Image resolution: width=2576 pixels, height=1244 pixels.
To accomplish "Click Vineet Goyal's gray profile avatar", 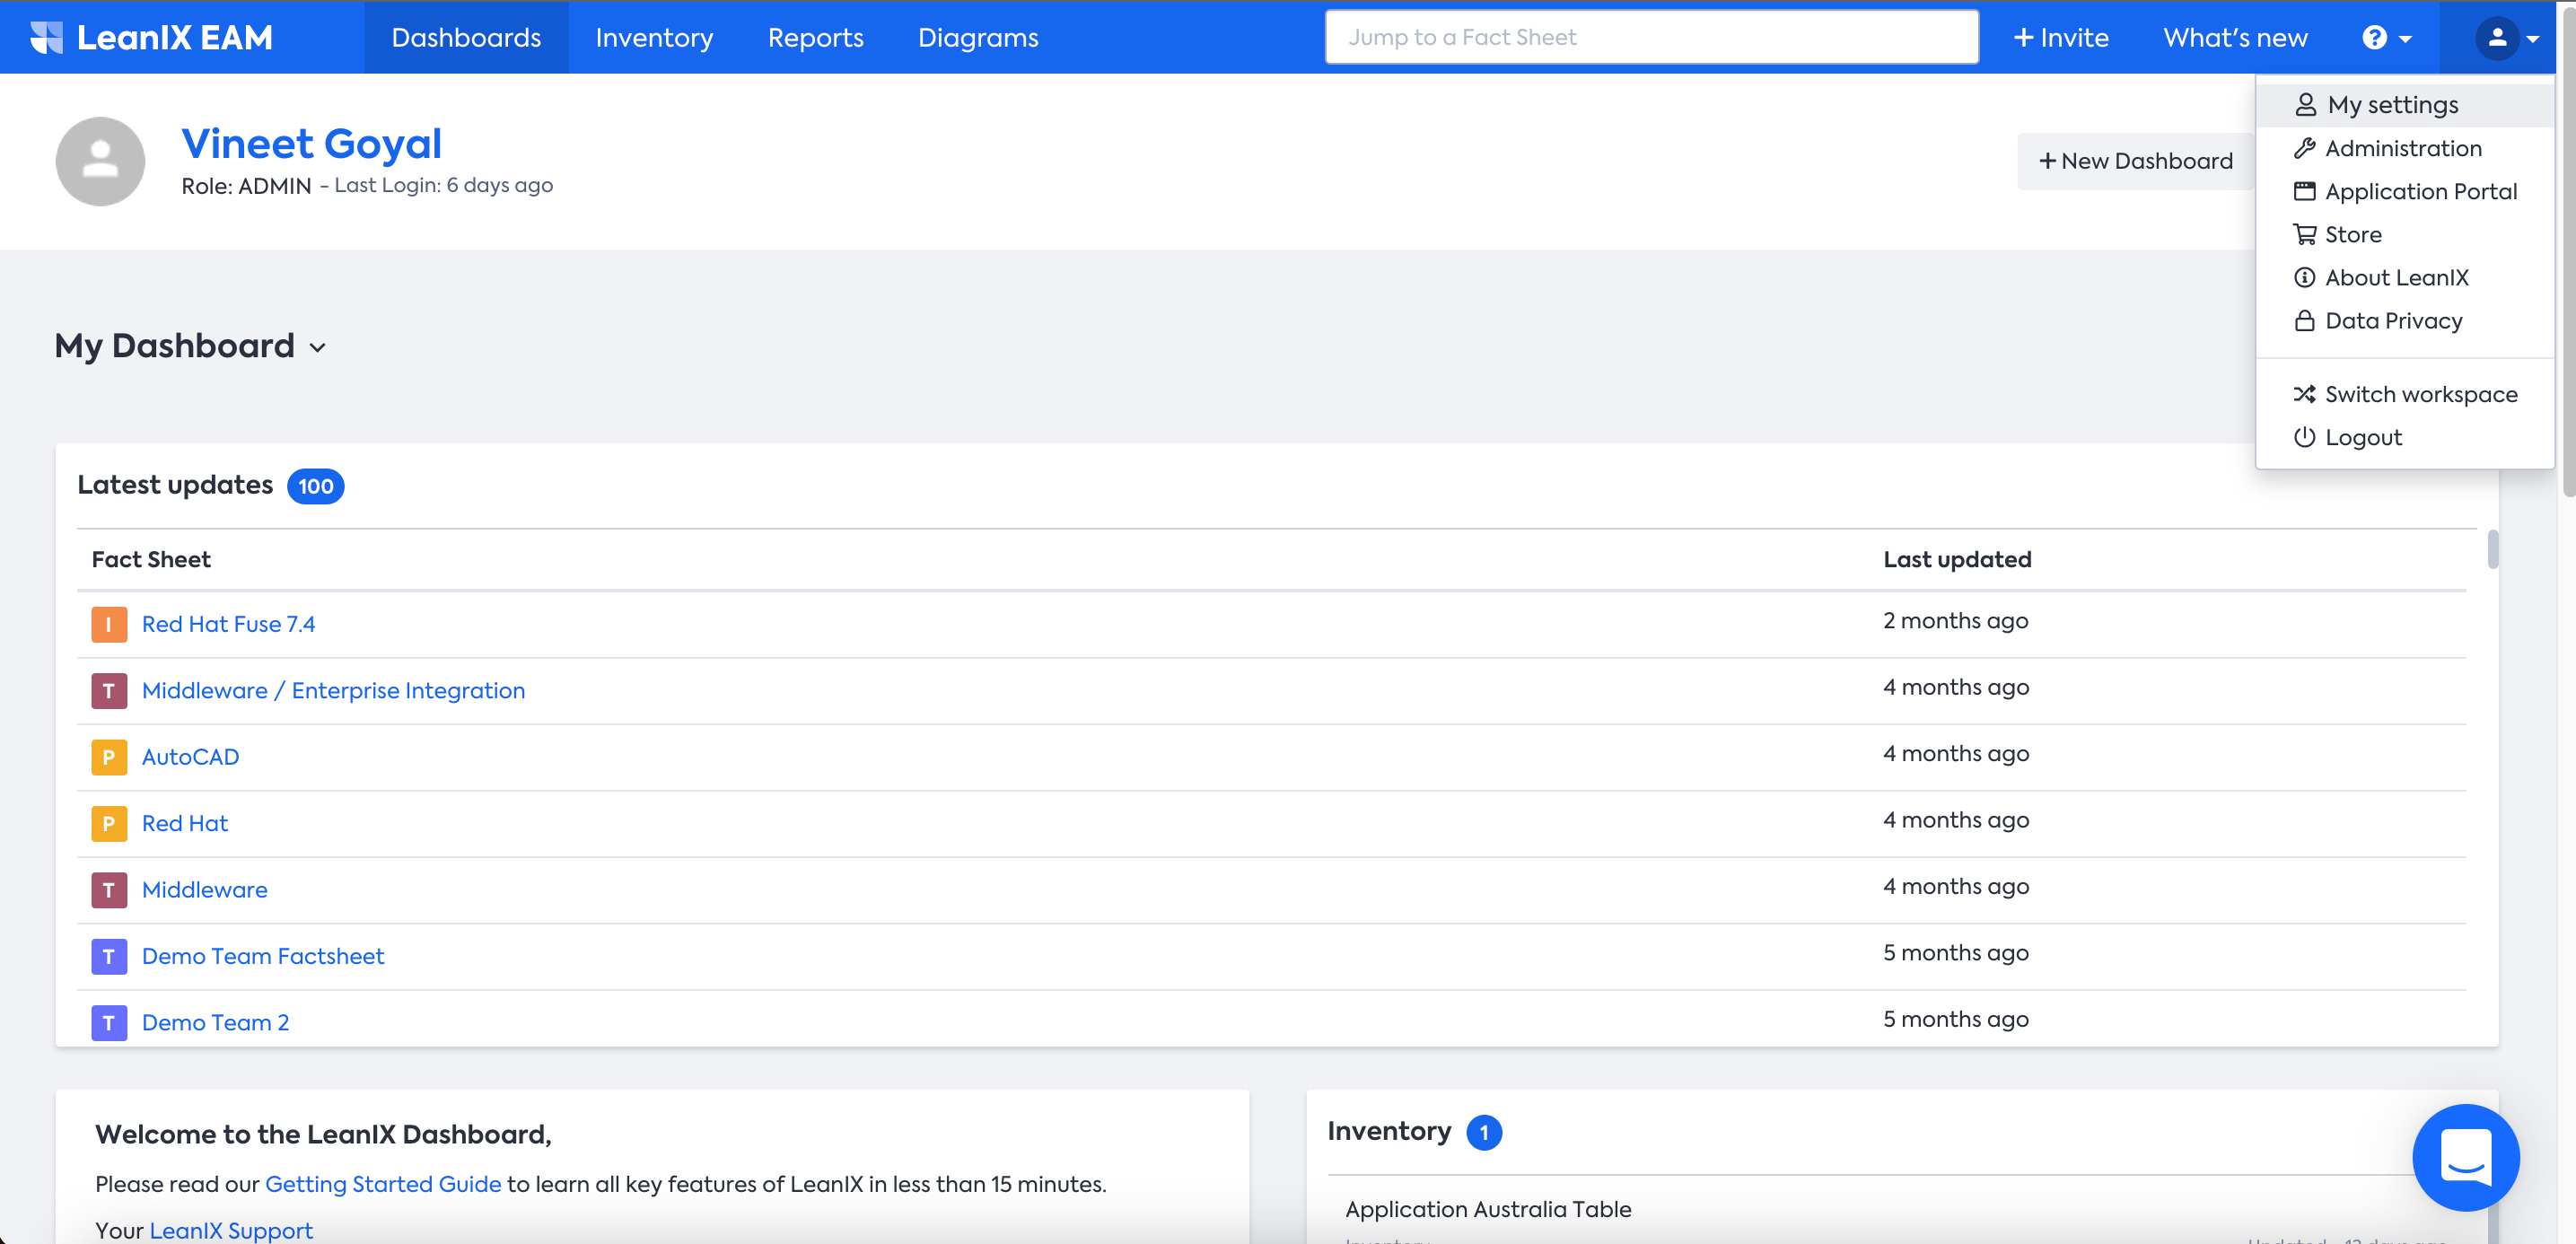I will (x=100, y=161).
